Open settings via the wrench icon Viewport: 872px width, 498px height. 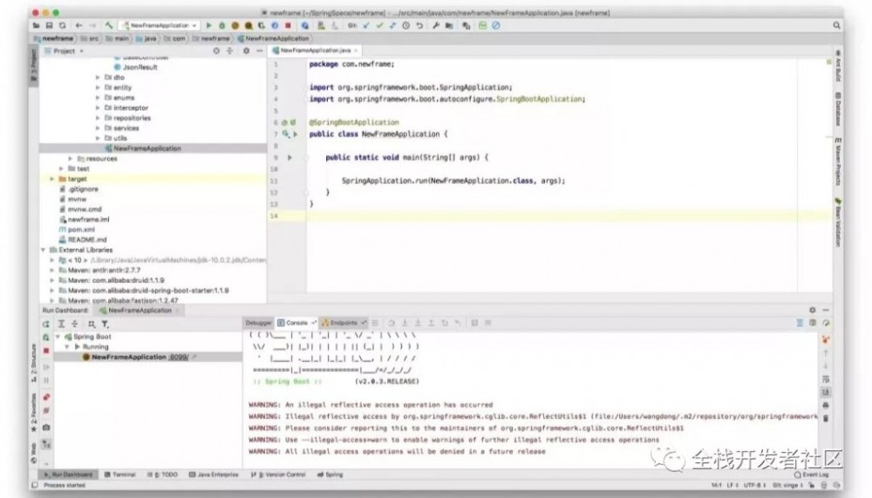point(436,25)
